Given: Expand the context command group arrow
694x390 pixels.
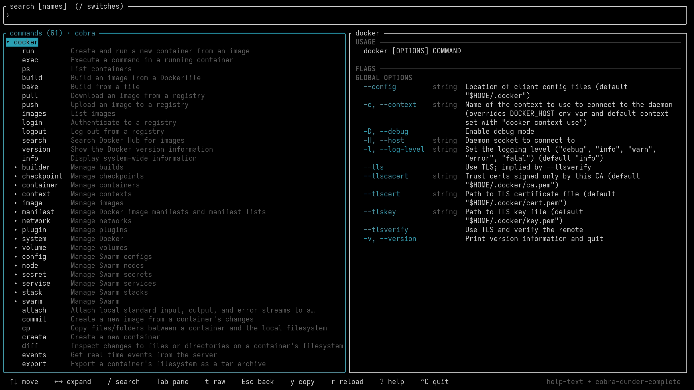Looking at the screenshot, I should (x=16, y=194).
